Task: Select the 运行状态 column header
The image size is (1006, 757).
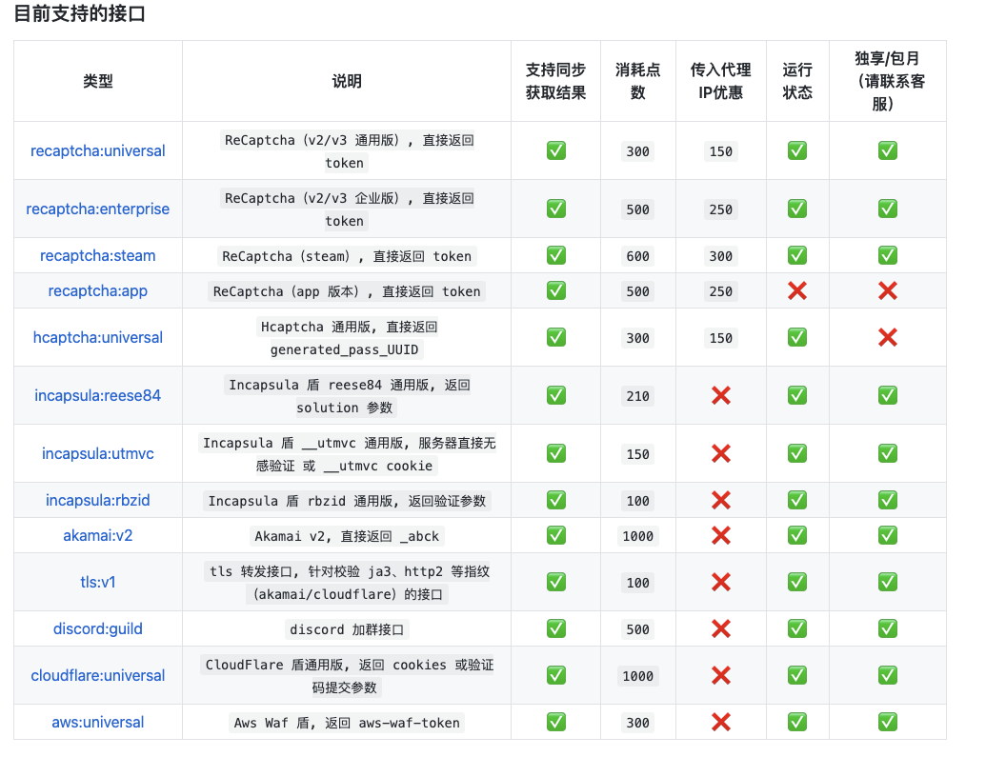Action: tap(796, 81)
